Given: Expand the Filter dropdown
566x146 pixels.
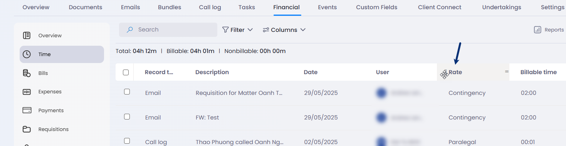Looking at the screenshot, I should (237, 30).
